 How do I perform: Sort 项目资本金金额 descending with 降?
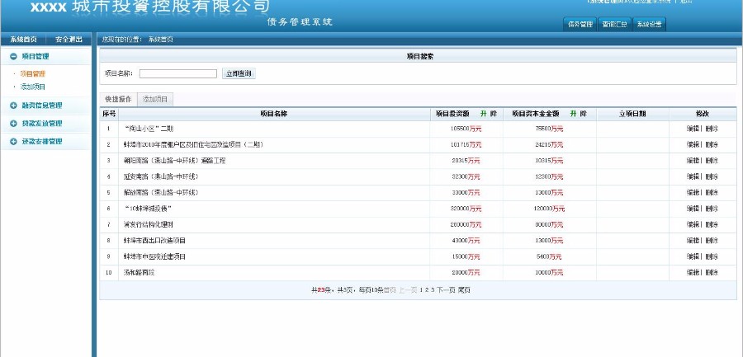(583, 114)
